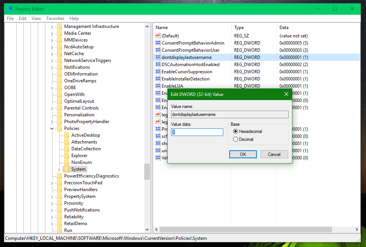Click the DataCollection folder icon
366x247 pixels.
(67, 149)
